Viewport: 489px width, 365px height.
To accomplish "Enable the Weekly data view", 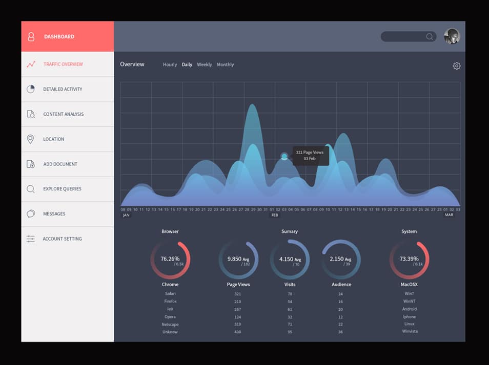I will (x=205, y=65).
